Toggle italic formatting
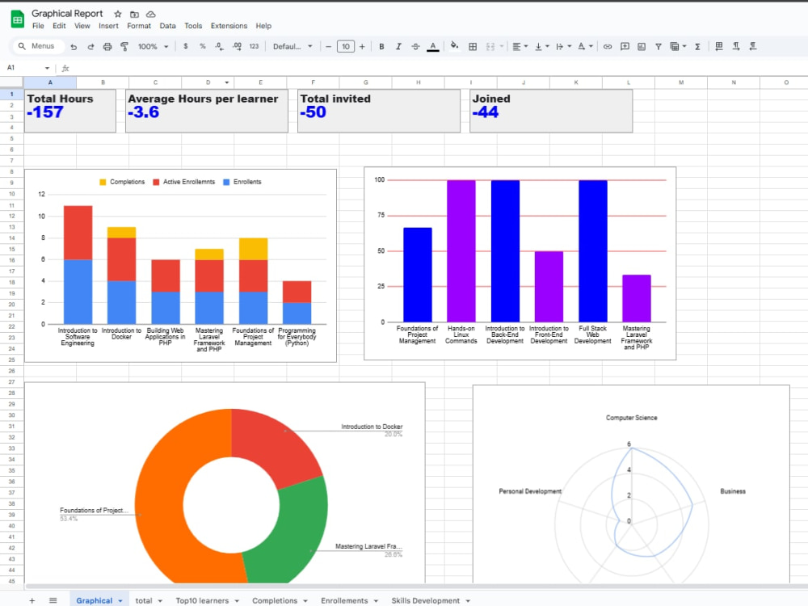The height and width of the screenshot is (606, 808). pyautogui.click(x=398, y=46)
